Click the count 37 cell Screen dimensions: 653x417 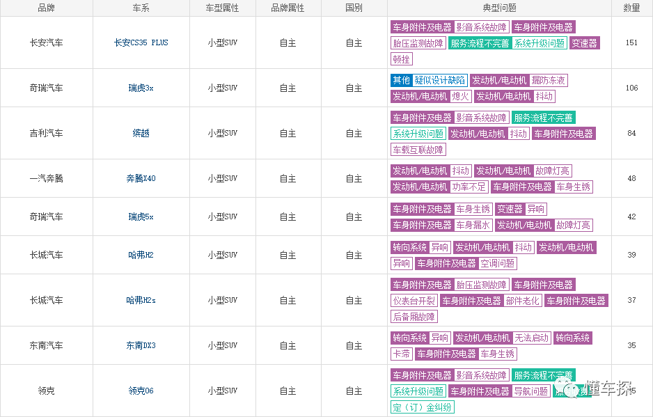coord(631,300)
